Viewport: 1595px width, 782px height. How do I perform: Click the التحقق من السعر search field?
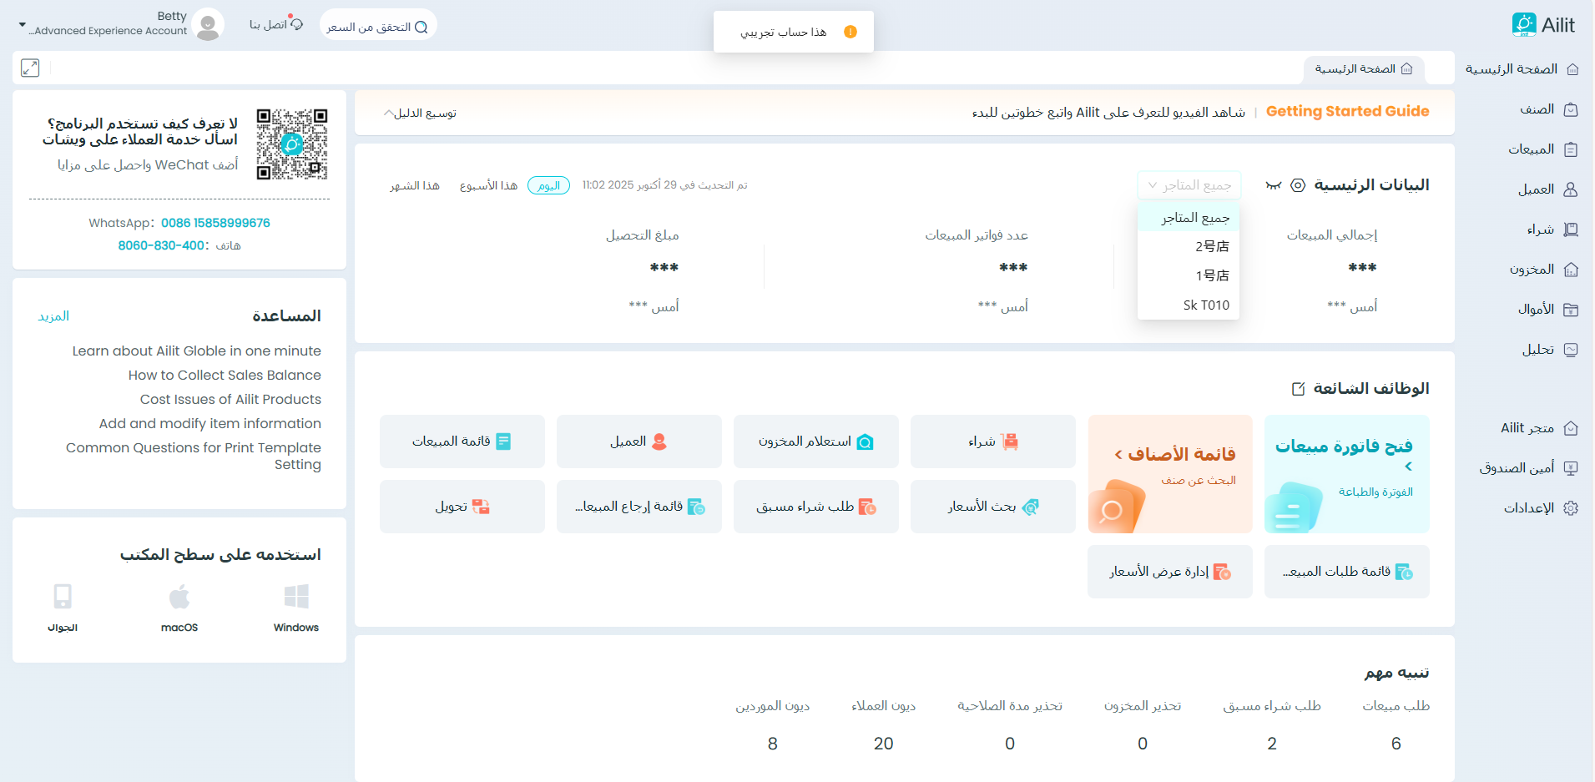[x=377, y=27]
